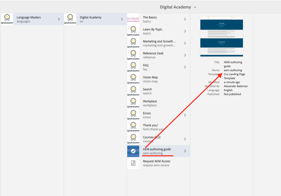Viewport: 281px width, 196px height.
Task: Click Marketing and Growth page icon
Action: (x=133, y=43)
